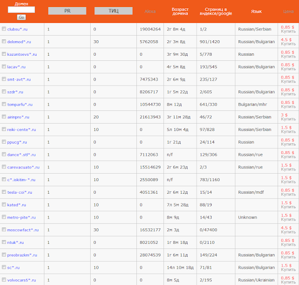Open the airinpro*.ru domain link

pos(18,117)
